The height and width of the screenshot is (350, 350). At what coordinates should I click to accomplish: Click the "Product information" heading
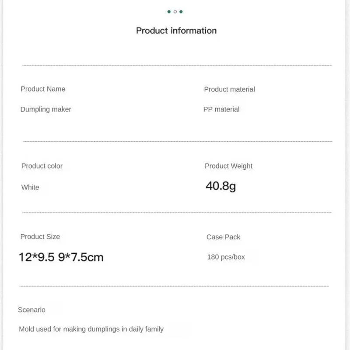click(x=176, y=31)
